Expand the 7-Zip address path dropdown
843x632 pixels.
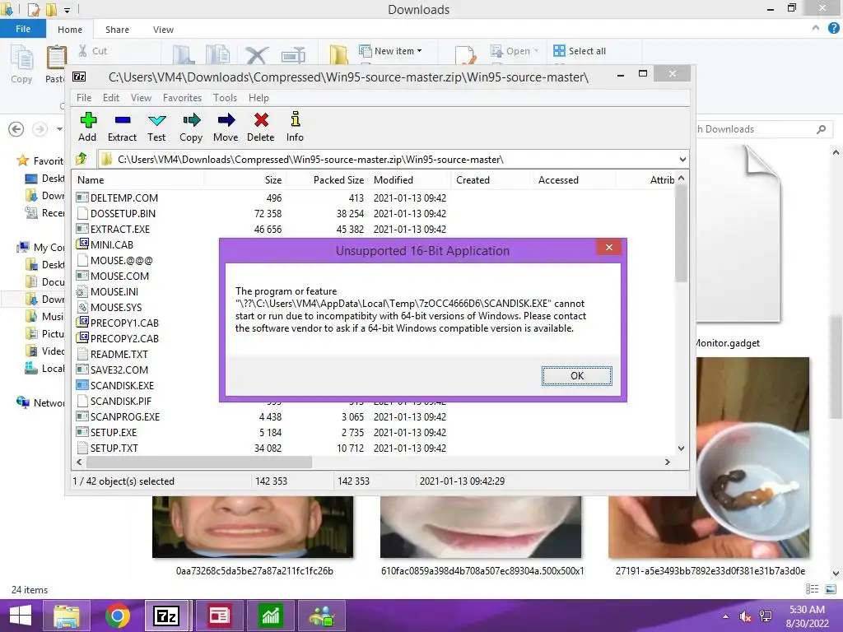682,160
